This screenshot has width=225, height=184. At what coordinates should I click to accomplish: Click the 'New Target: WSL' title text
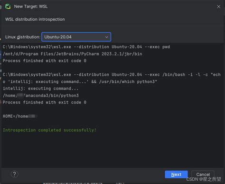point(31,7)
